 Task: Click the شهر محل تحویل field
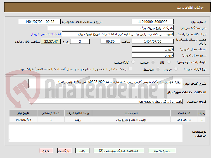click(x=153, y=55)
